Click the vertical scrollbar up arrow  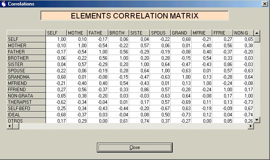(x=257, y=33)
